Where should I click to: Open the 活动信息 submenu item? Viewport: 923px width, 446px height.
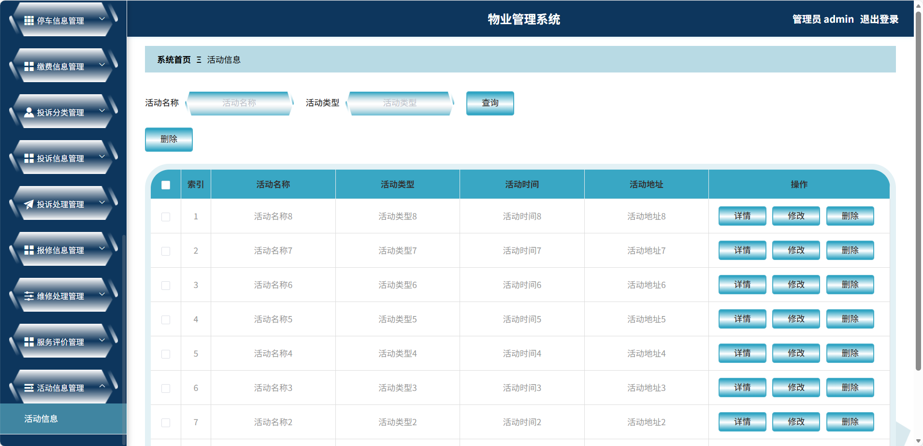63,418
